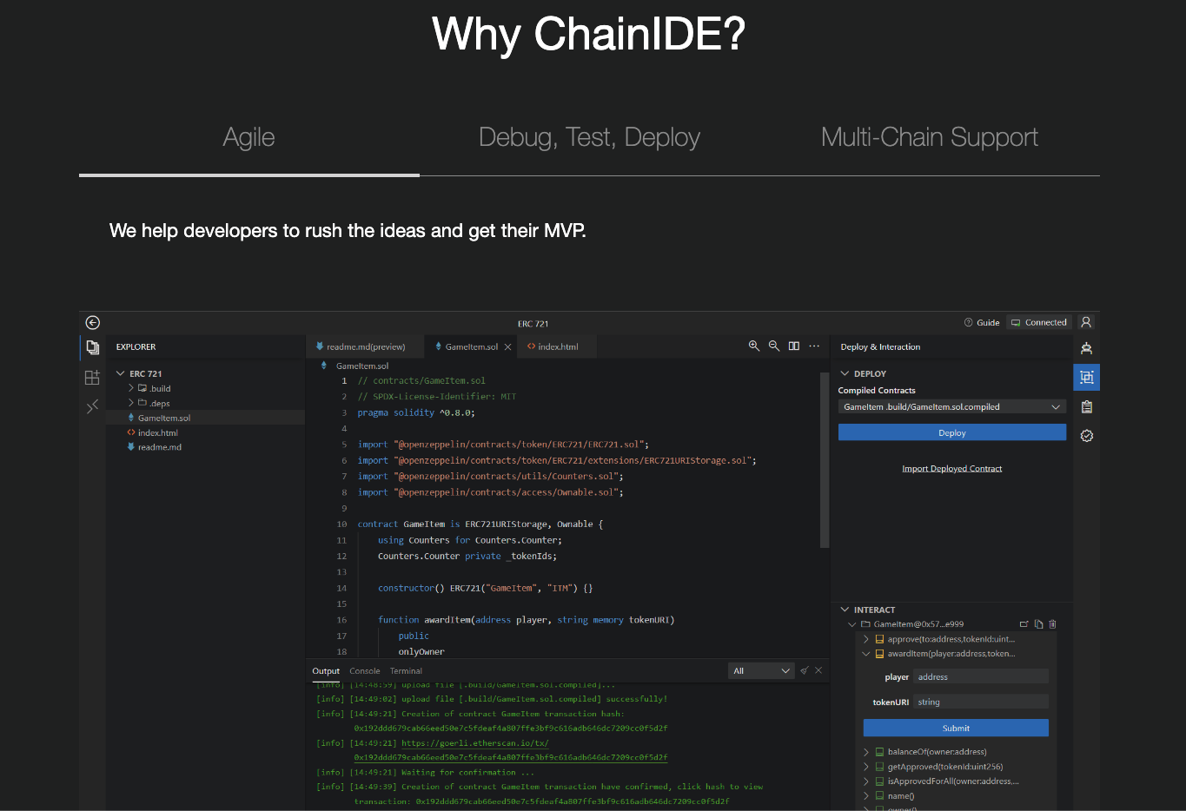
Task: Switch to the Debug, Test, Deploy tab
Action: pos(589,137)
